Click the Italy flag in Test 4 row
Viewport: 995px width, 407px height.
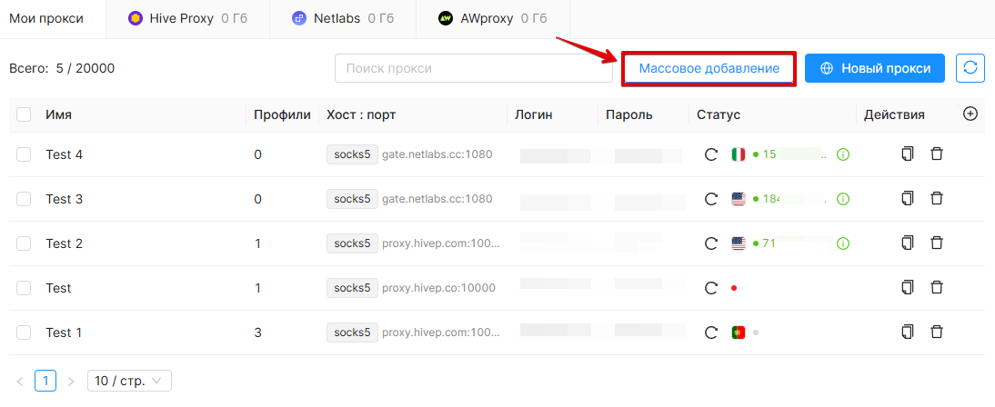coord(738,154)
